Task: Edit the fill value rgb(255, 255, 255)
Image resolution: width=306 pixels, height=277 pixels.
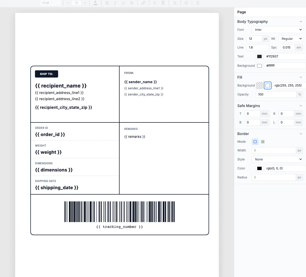Action: pos(289,85)
